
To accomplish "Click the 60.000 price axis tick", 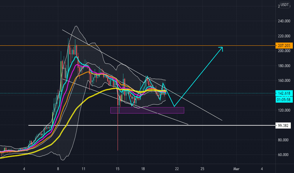I will coord(284,155).
